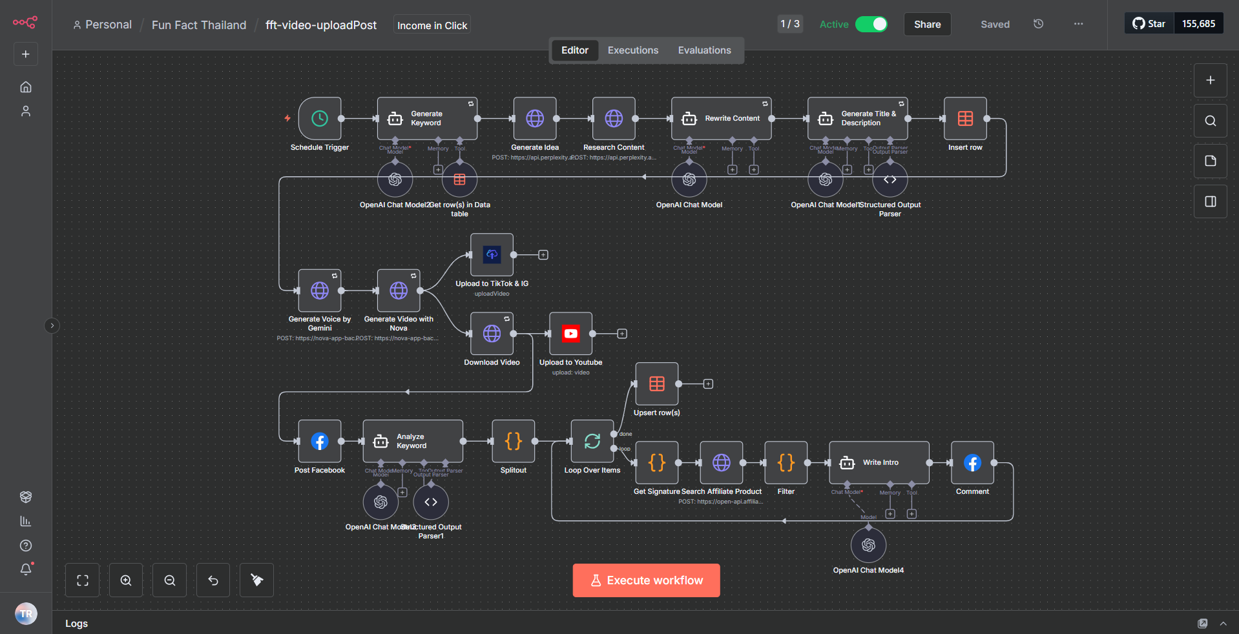Expand the Logs panel chevron
The image size is (1239, 634).
1223,624
